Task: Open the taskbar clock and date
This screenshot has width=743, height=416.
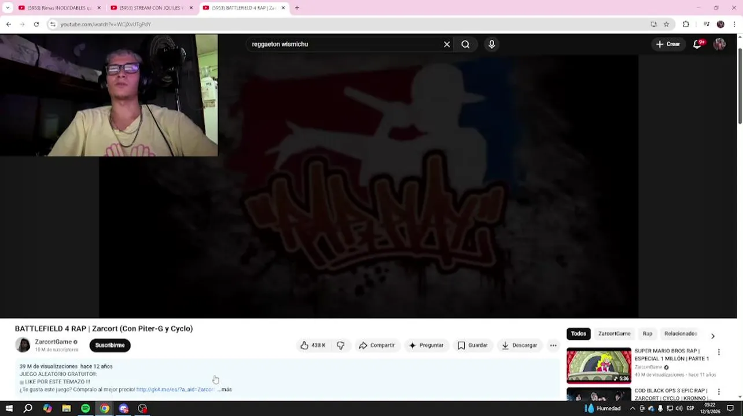Action: point(710,408)
